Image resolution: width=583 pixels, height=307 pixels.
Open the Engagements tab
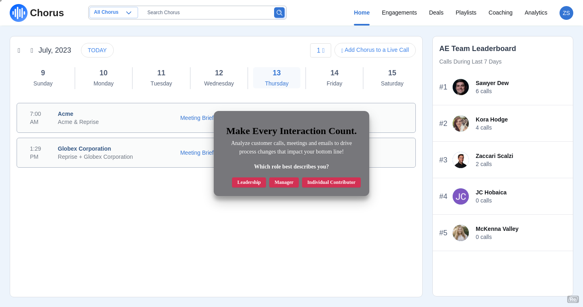(x=399, y=13)
